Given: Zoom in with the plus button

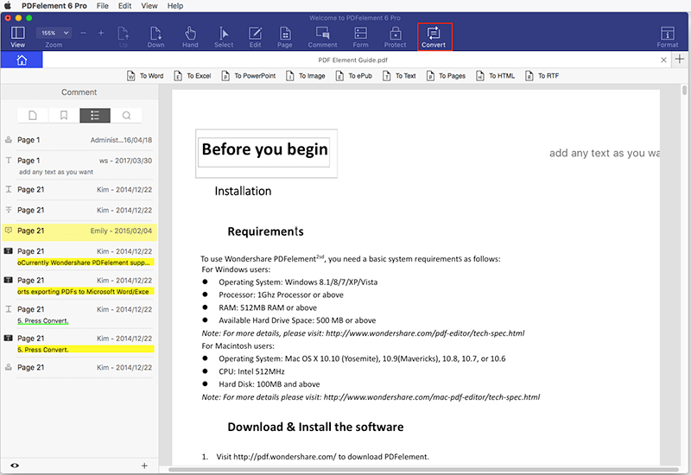Looking at the screenshot, I should 101,33.
